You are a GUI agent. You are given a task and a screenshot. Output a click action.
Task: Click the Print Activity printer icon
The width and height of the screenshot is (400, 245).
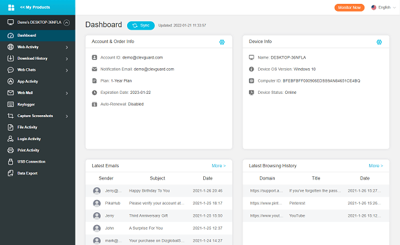click(x=10, y=150)
